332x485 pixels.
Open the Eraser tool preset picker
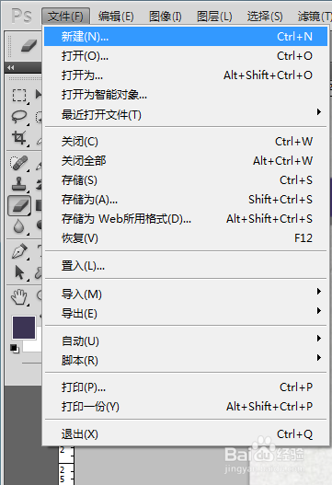[29, 46]
